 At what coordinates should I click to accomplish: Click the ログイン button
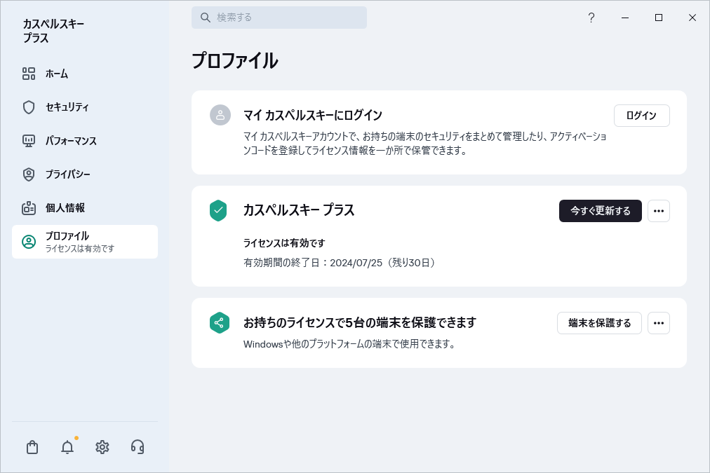tap(641, 115)
